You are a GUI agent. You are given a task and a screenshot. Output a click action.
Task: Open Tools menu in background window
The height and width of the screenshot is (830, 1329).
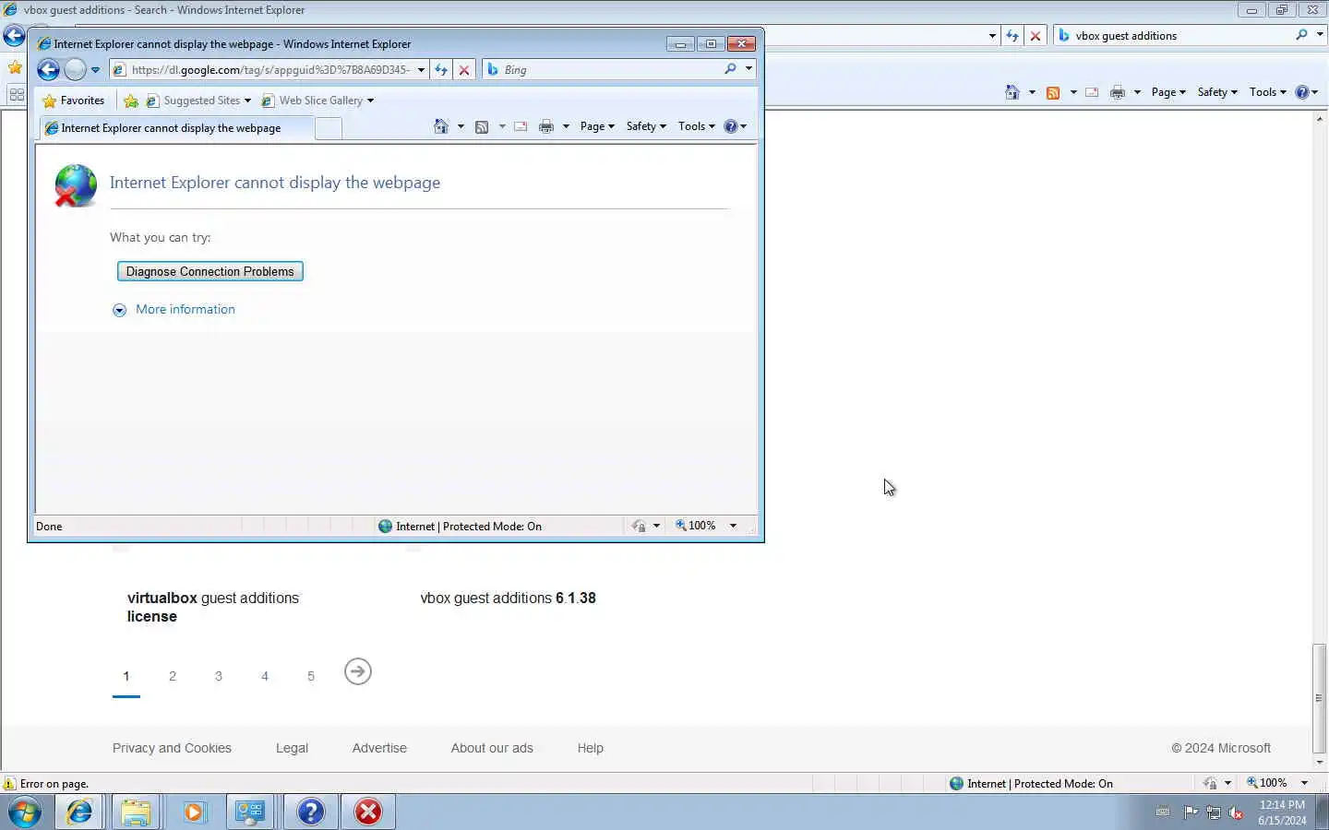coord(1268,92)
